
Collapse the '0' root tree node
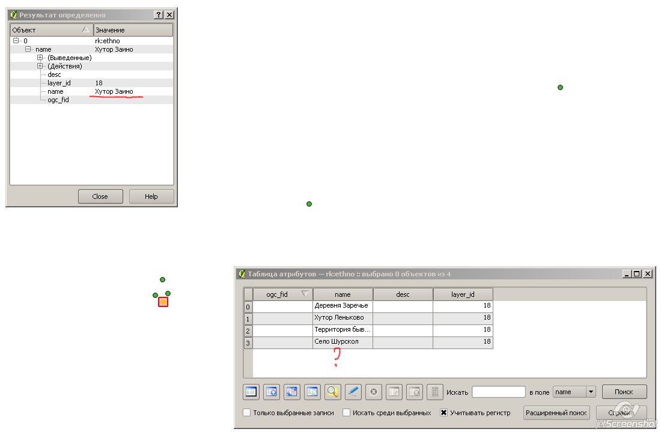tap(16, 41)
